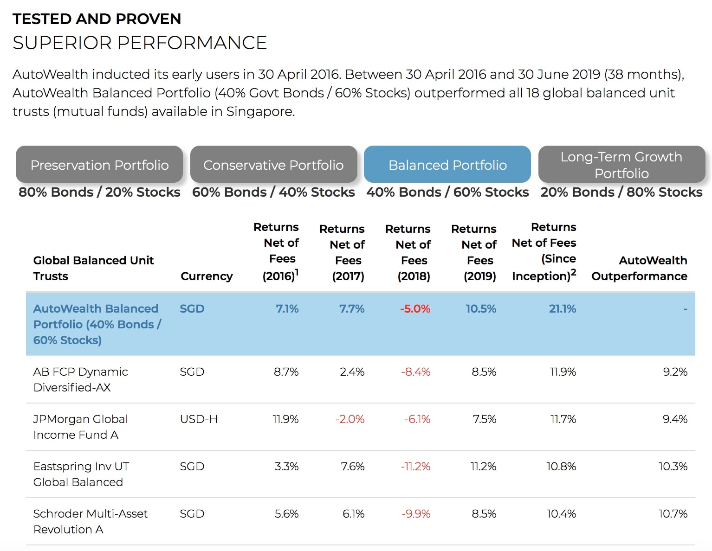Choose the Long-Term Growth Portfolio tab

click(621, 165)
